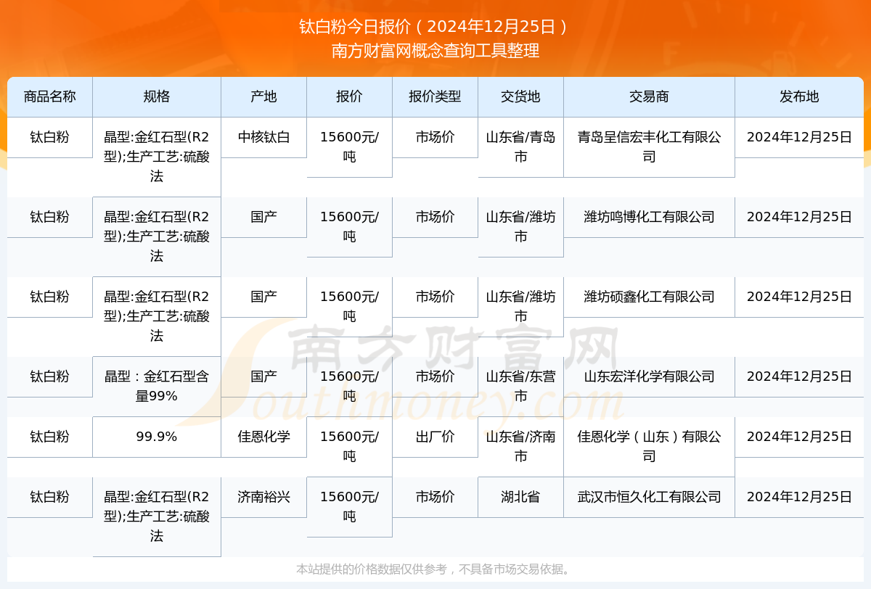Select the title 钛白粉今日报价（2024年12月25日）
This screenshot has height=589, width=871.
435,28
